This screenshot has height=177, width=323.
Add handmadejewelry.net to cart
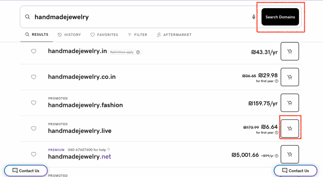(x=290, y=154)
